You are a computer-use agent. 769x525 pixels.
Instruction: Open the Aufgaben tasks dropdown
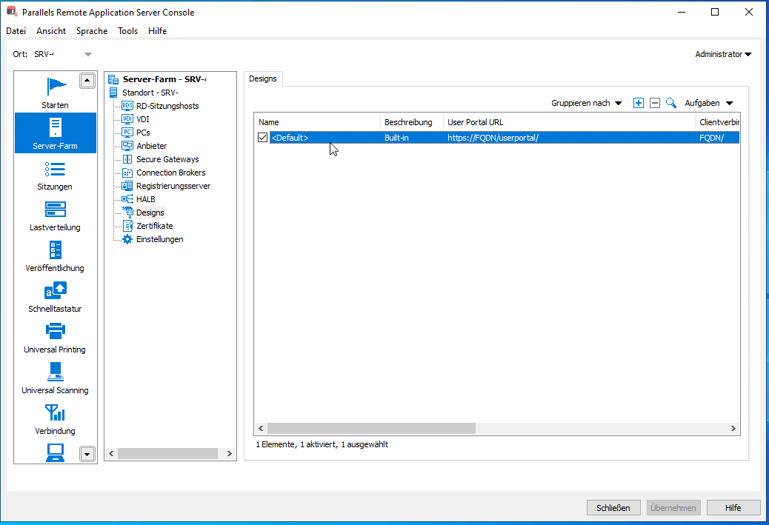(x=709, y=103)
